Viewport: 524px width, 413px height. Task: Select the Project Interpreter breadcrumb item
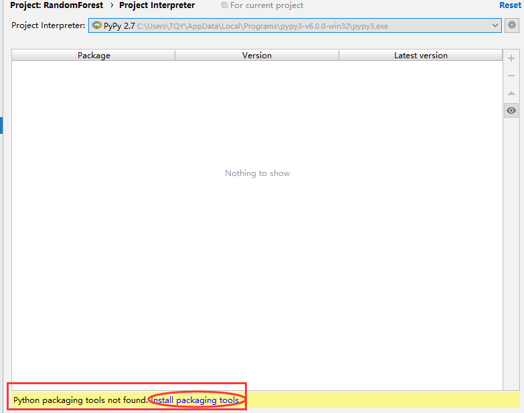157,5
